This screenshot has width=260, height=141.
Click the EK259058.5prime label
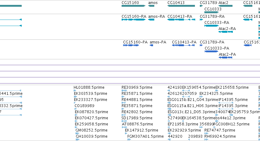[91, 124]
